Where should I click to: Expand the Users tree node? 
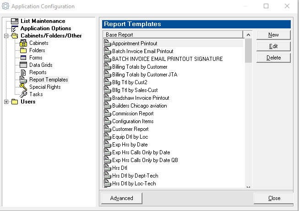point(6,102)
